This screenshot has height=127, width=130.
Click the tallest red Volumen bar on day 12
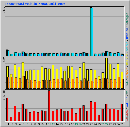49,106
